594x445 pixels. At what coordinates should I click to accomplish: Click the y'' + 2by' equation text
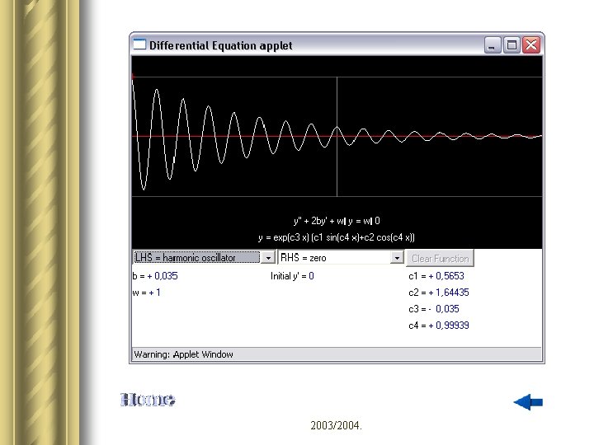pos(337,221)
